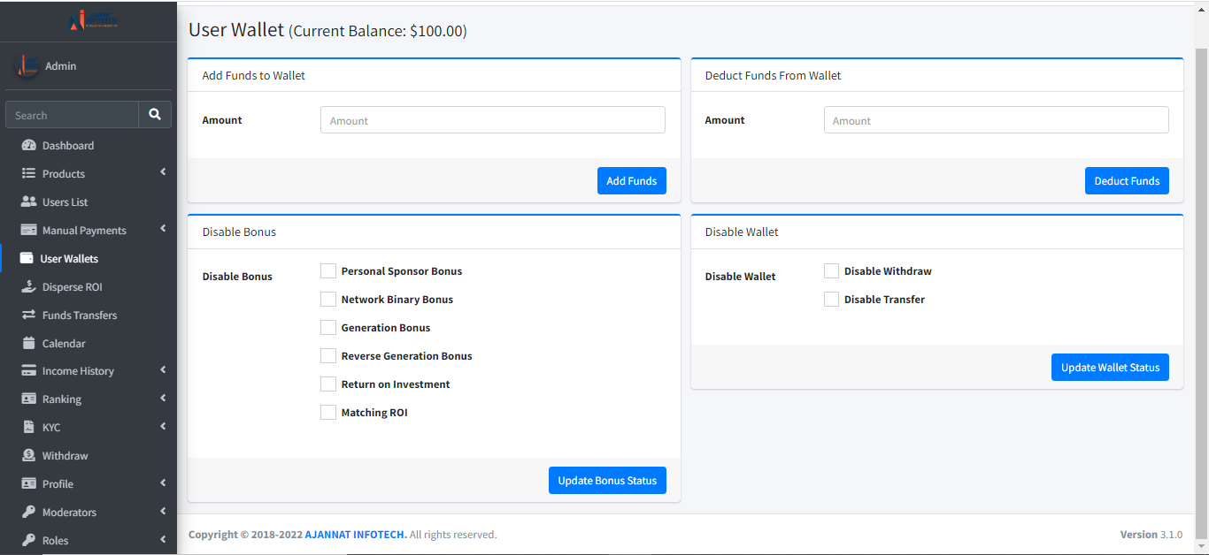Click the Withdraw money icon
The width and height of the screenshot is (1209, 555).
[28, 455]
